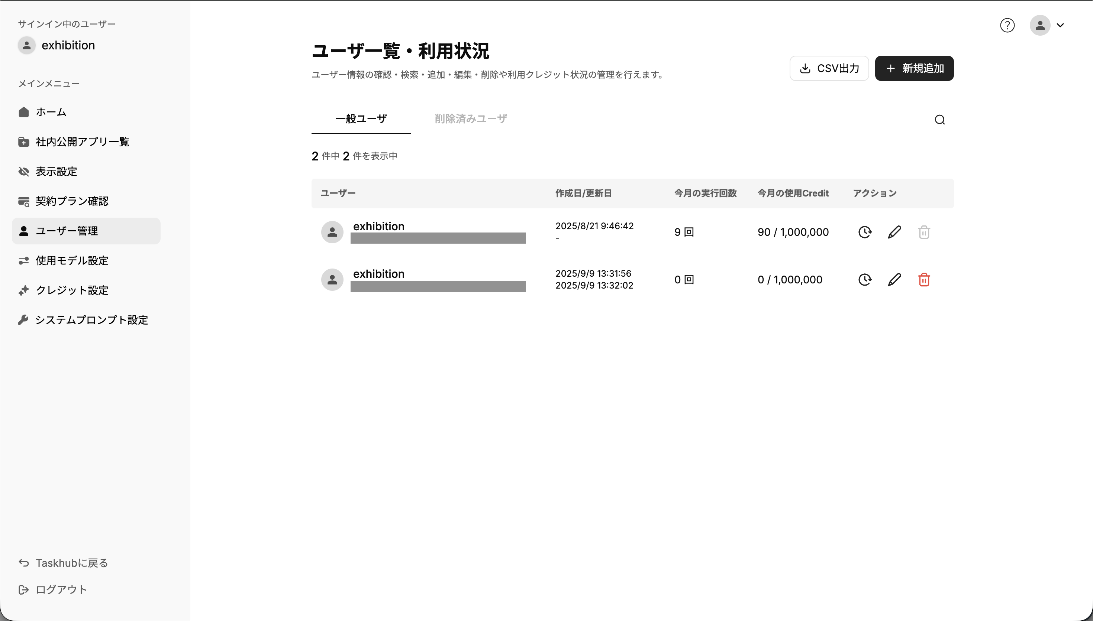
Task: Switch to 削除済みユーザ tab
Action: pos(470,118)
